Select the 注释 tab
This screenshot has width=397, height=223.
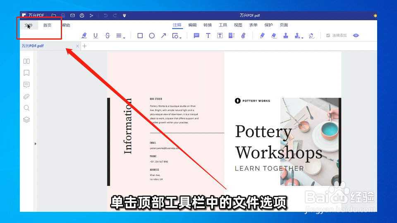pos(177,25)
